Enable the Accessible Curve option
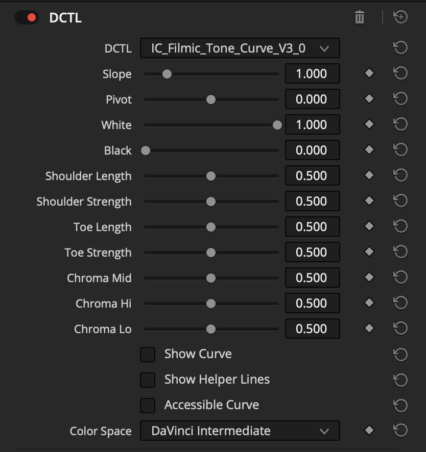 click(x=148, y=405)
